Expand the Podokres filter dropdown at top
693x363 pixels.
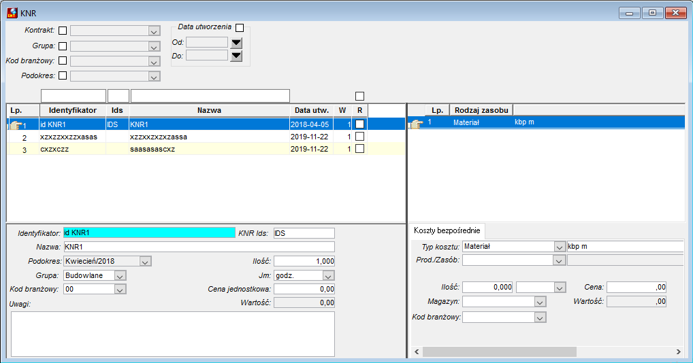(x=154, y=77)
